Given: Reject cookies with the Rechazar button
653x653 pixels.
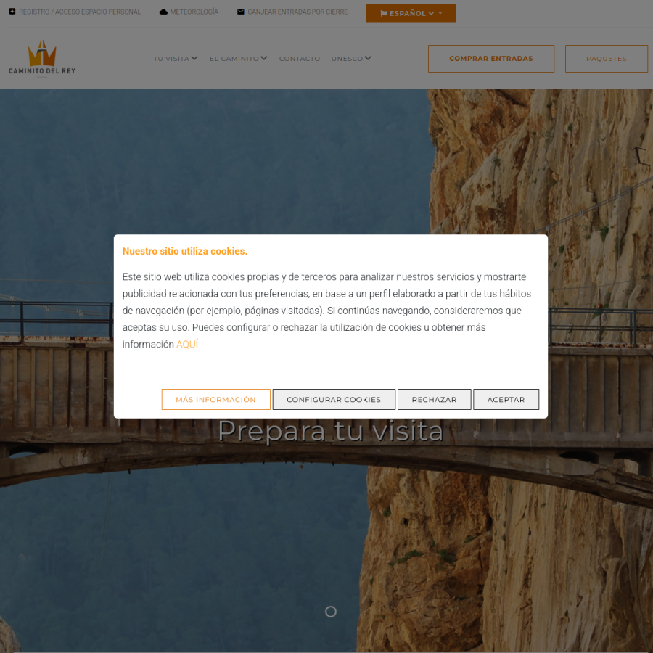Looking at the screenshot, I should pos(435,399).
